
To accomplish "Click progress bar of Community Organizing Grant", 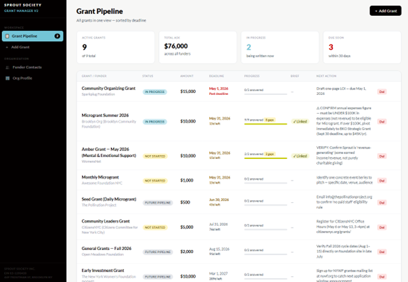I will point(265,94).
